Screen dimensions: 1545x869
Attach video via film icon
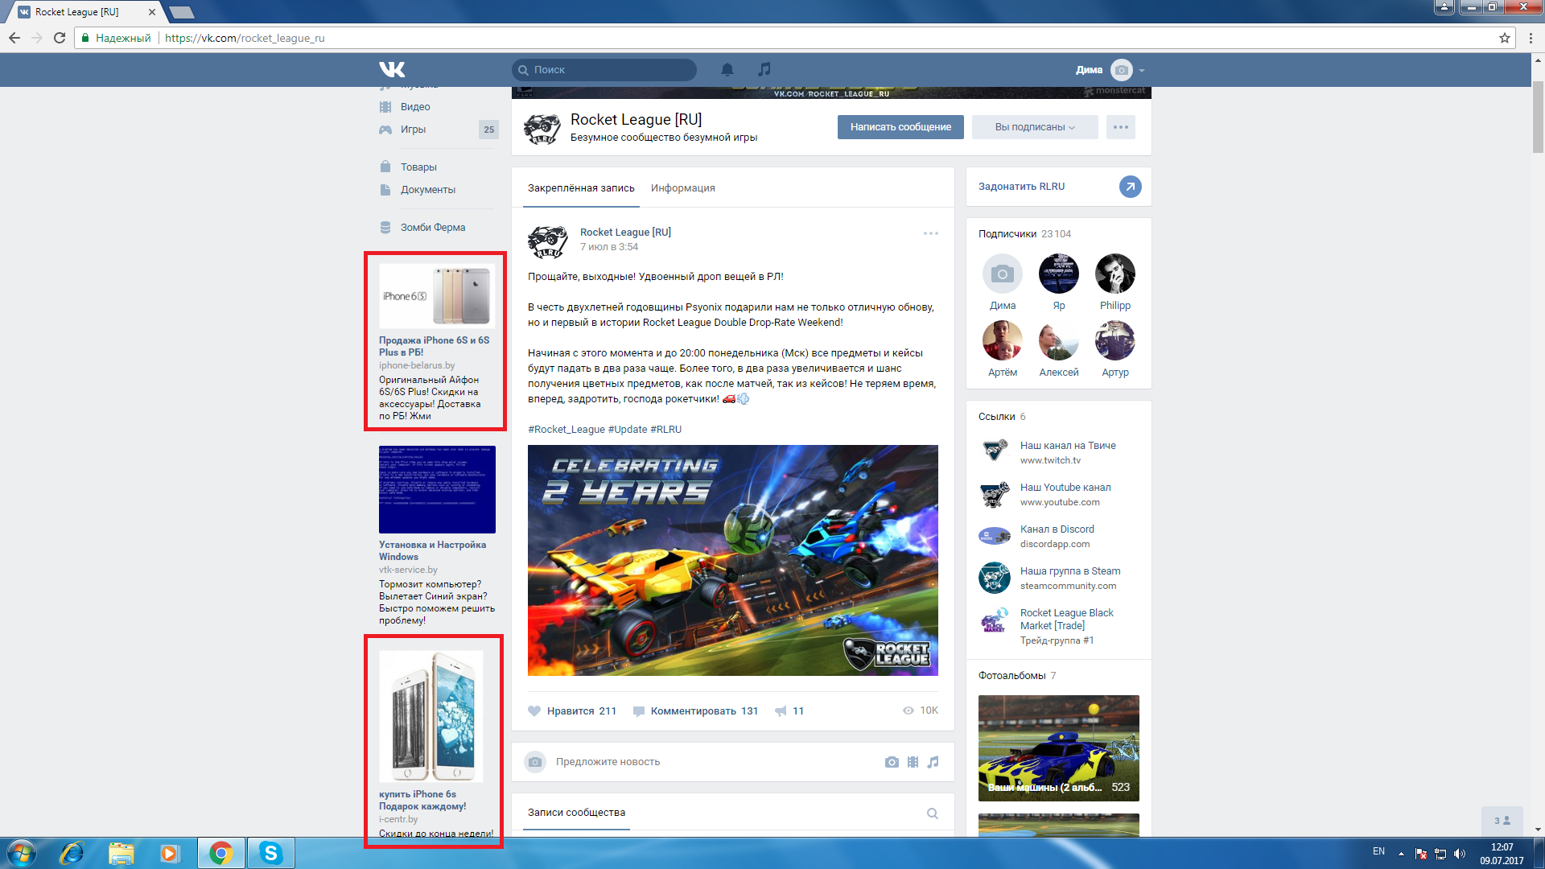point(913,762)
